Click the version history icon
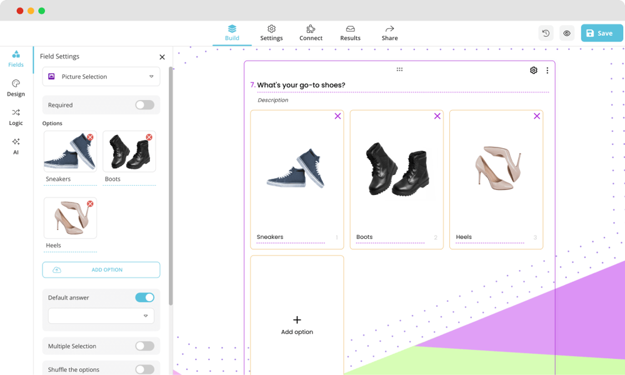This screenshot has height=375, width=625. pyautogui.click(x=546, y=33)
